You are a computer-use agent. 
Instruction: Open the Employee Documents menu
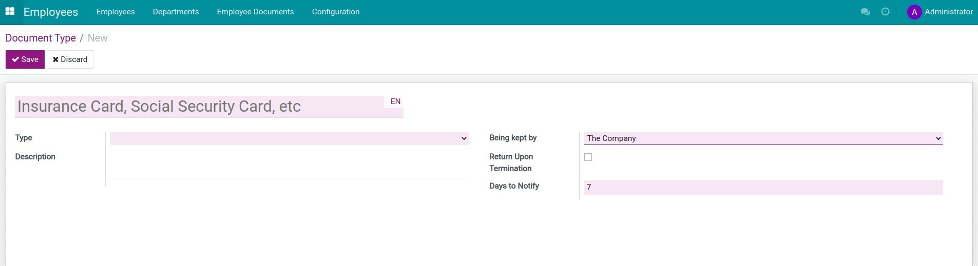255,12
